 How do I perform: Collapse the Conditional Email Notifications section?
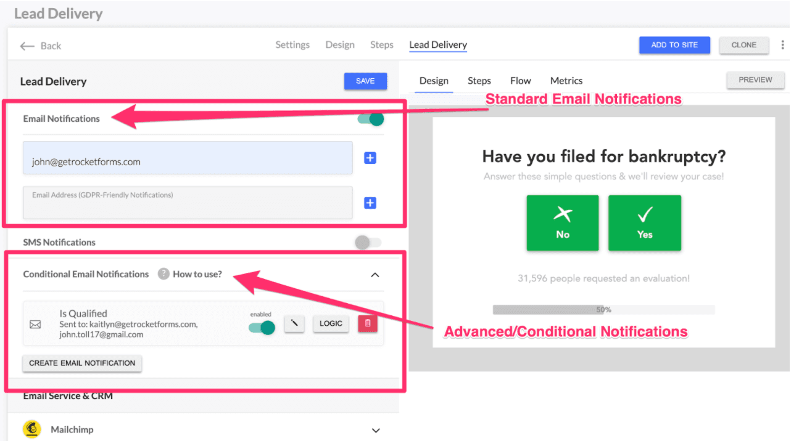click(375, 275)
